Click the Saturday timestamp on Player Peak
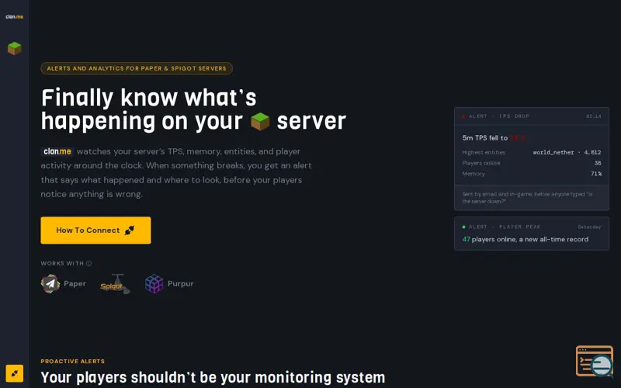Viewport: 621px width, 388px height. 589,227
